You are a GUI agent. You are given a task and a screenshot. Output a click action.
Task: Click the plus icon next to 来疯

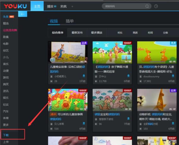[x=72, y=7]
